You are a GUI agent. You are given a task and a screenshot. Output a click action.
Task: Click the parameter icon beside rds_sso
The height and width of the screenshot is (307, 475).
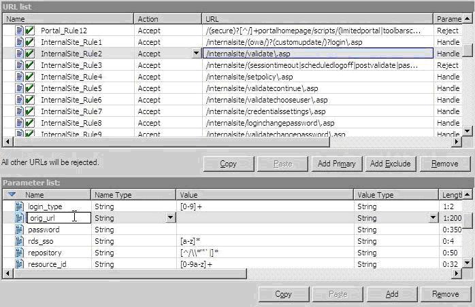click(x=19, y=240)
